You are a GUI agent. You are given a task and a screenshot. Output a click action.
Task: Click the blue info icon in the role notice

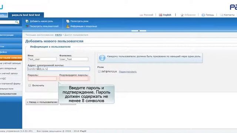[102, 58]
